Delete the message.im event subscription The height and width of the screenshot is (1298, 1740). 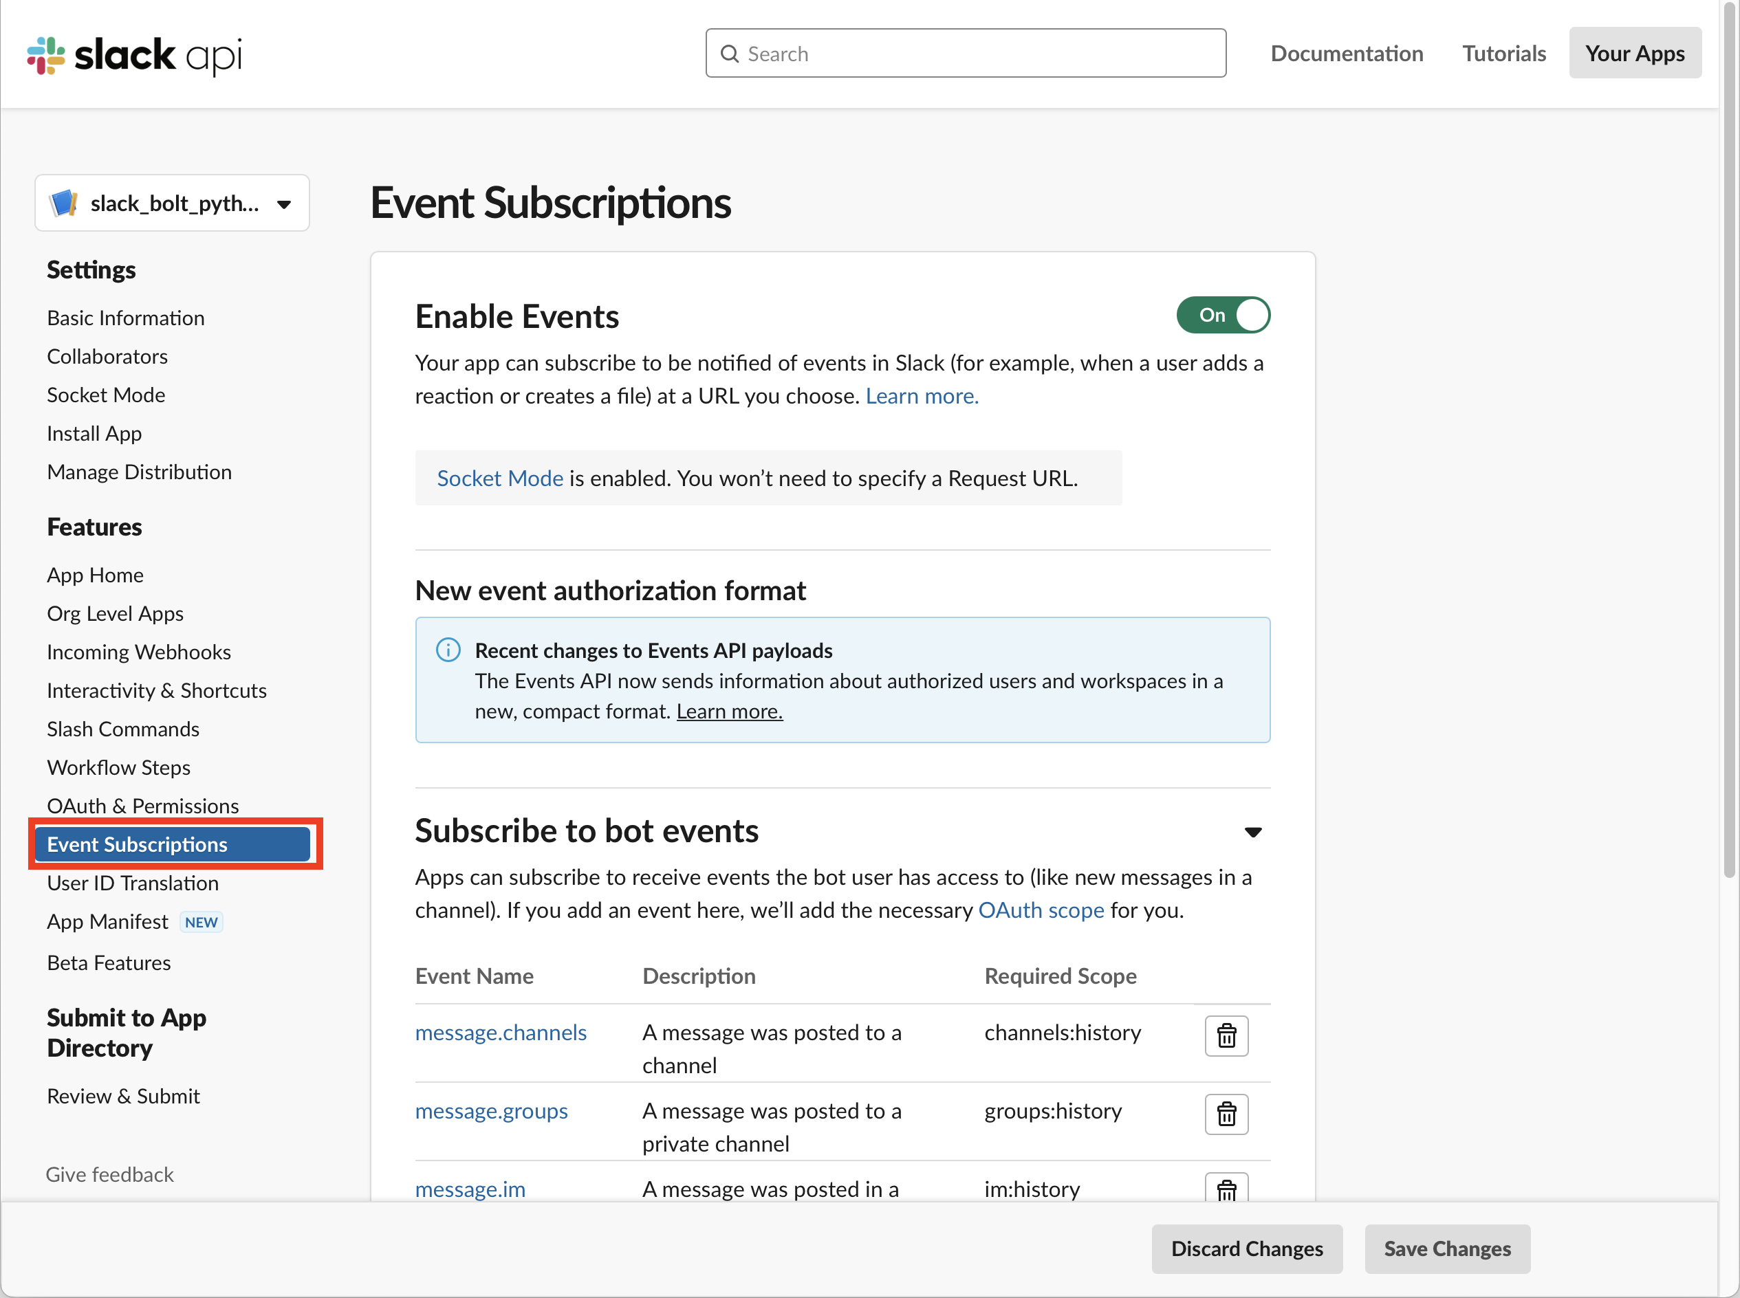pyautogui.click(x=1226, y=1187)
